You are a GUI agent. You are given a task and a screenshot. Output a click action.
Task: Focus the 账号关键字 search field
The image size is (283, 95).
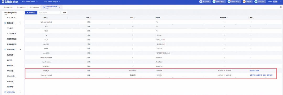click(49, 13)
